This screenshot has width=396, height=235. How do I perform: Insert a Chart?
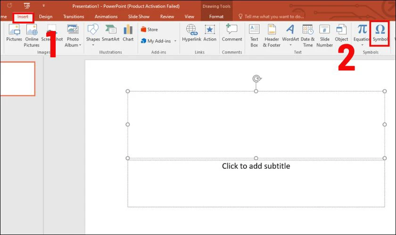coord(128,33)
